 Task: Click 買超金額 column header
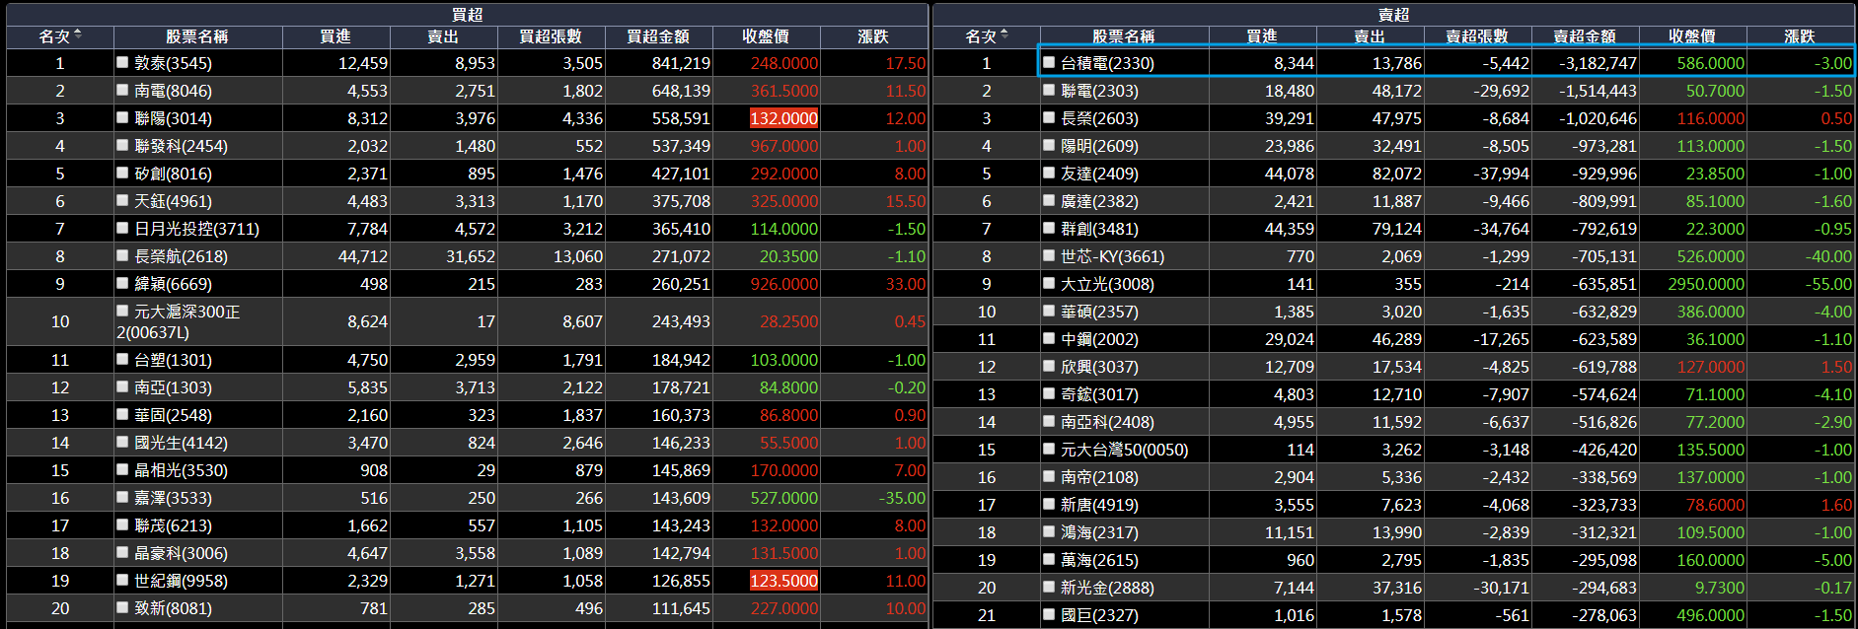(658, 36)
